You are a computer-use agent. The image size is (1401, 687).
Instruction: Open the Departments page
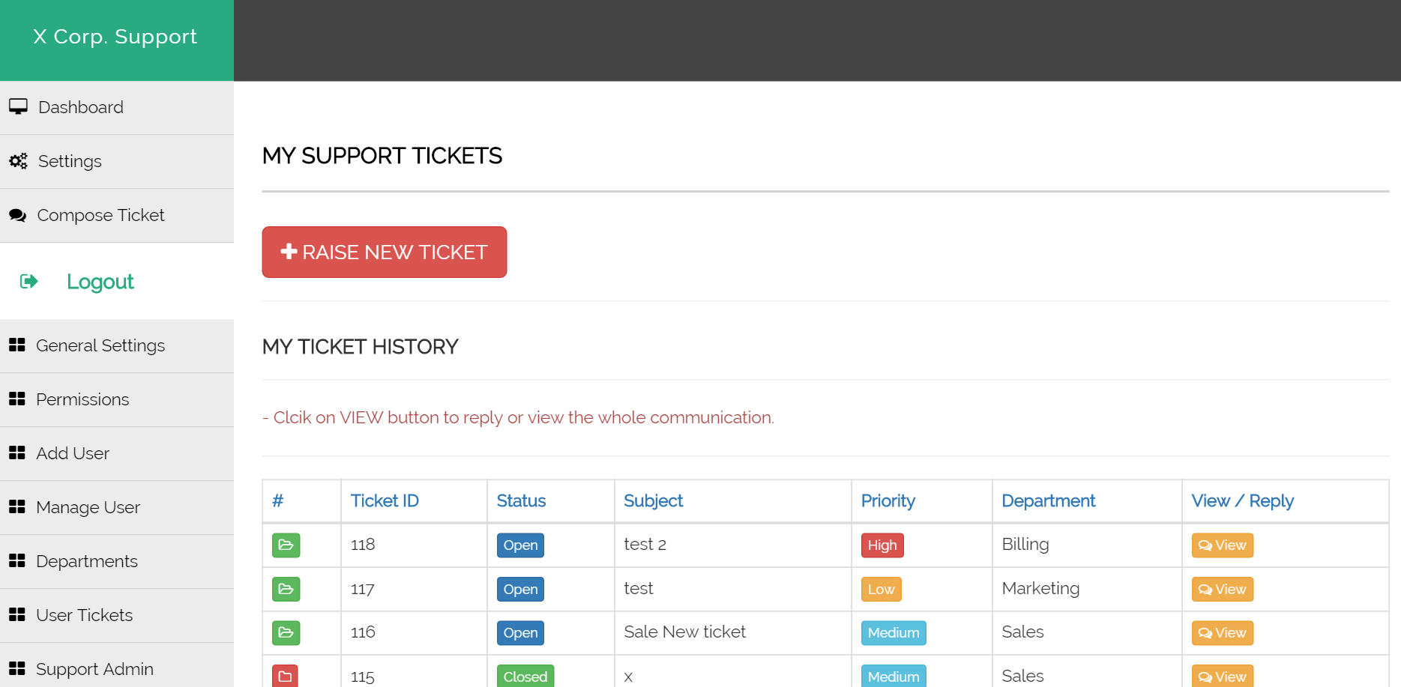pos(117,562)
